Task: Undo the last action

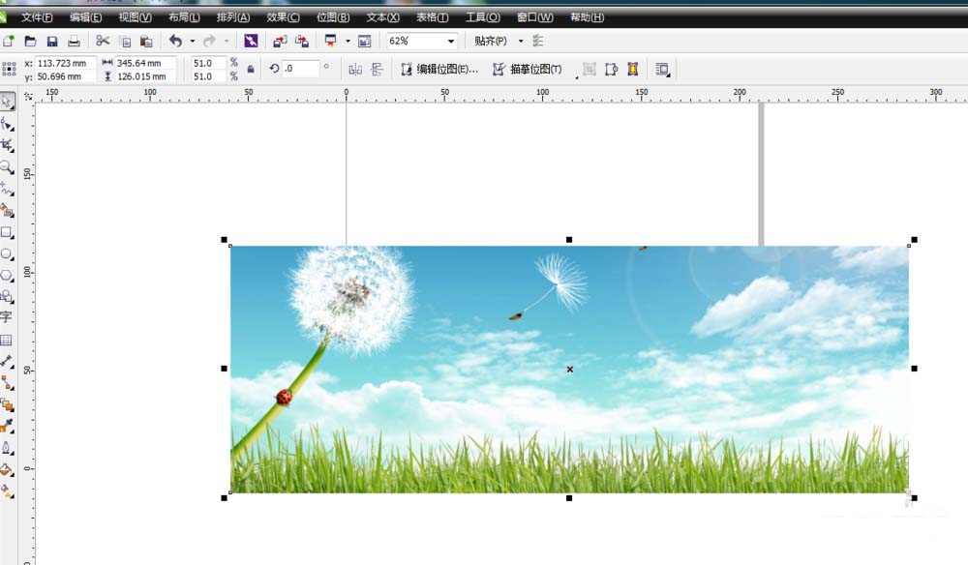Action: 176,42
